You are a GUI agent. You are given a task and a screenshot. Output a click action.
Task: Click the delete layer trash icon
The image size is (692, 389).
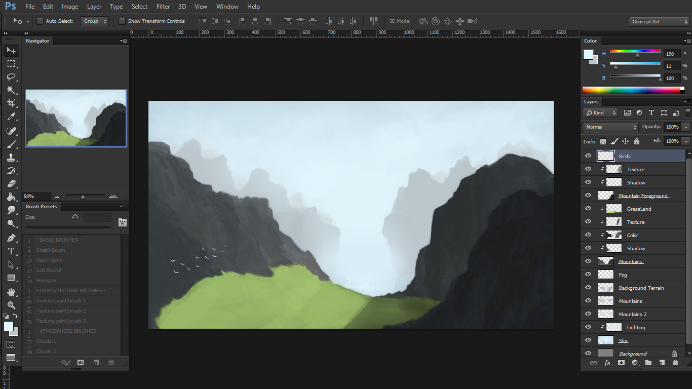point(675,363)
